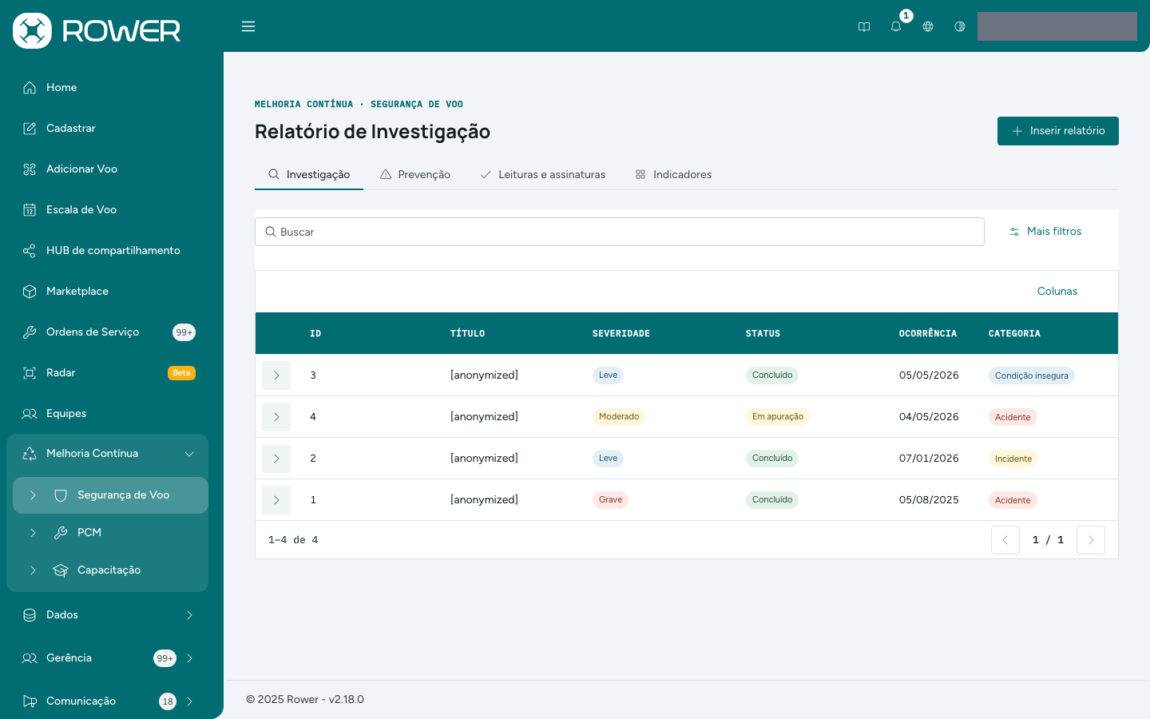Expand PCM submenu chevron
Image resolution: width=1150 pixels, height=719 pixels.
33,533
